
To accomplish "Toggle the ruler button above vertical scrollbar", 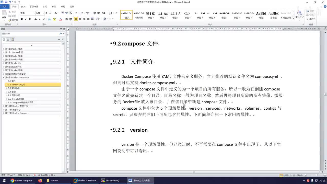I will click(x=325, y=29).
